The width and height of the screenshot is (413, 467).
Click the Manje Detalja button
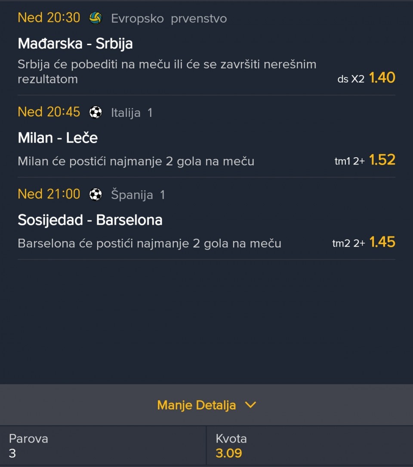pos(197,405)
